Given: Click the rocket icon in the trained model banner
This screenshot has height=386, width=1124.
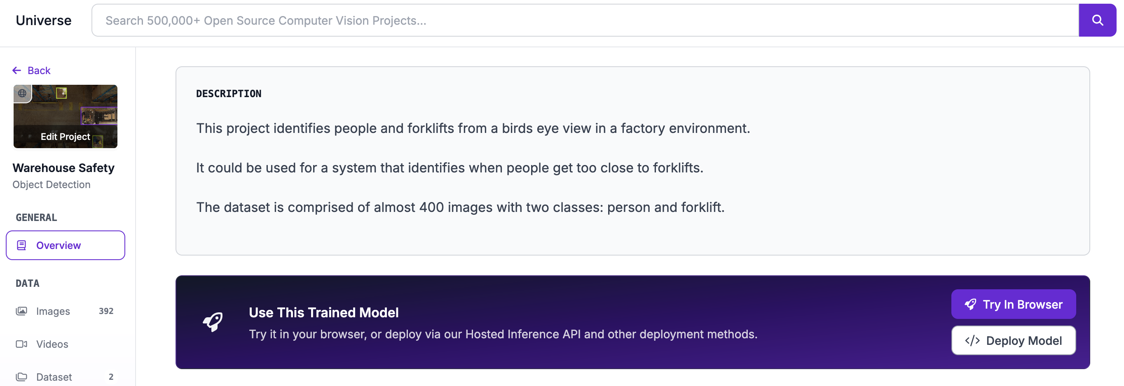Looking at the screenshot, I should click(214, 322).
